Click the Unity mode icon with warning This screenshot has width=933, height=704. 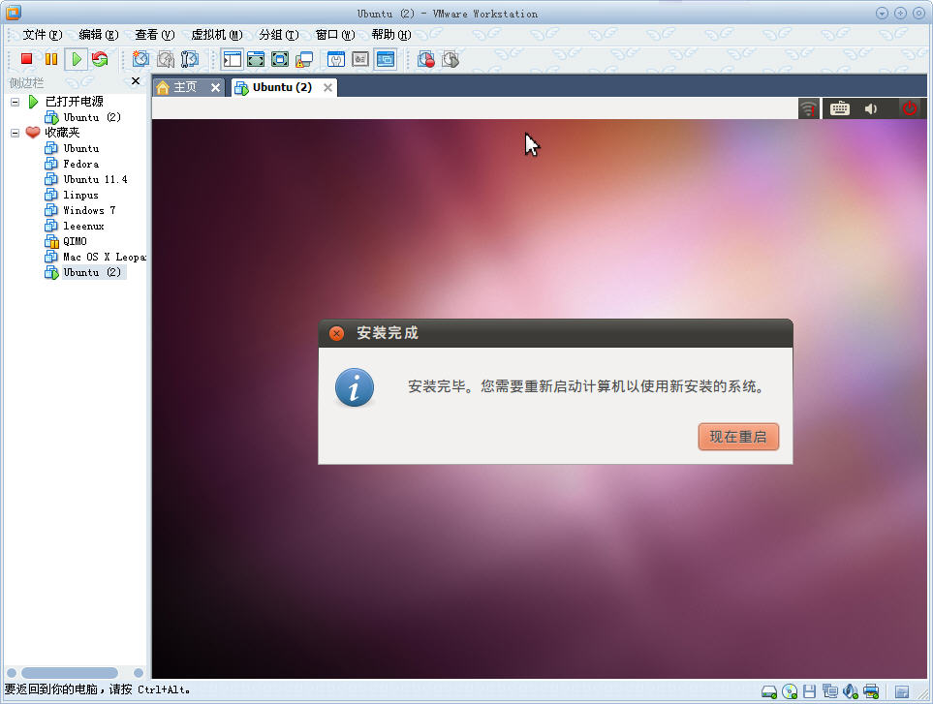click(x=304, y=59)
